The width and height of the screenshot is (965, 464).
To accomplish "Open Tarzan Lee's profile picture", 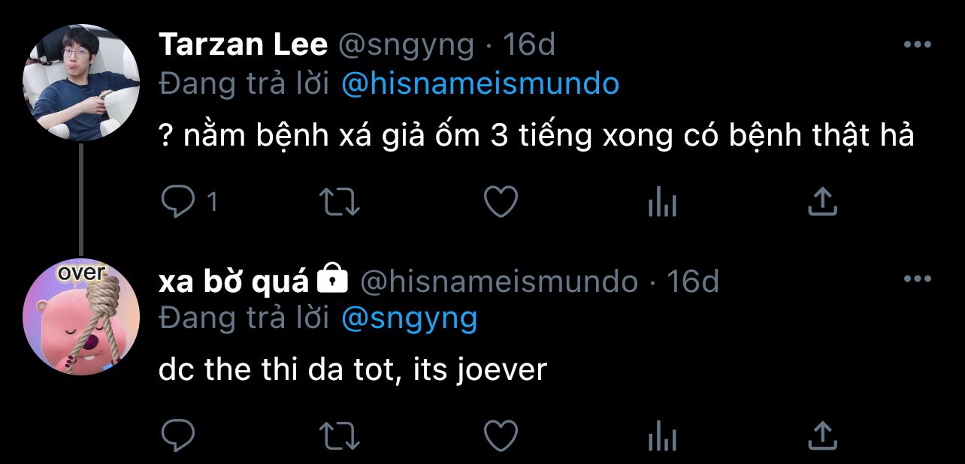I will (81, 83).
